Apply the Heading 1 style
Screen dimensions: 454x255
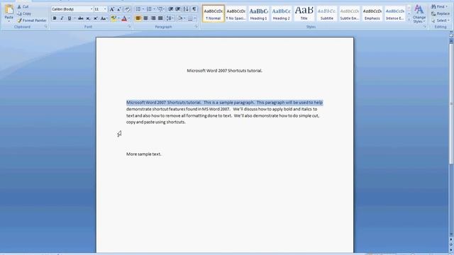tap(258, 13)
